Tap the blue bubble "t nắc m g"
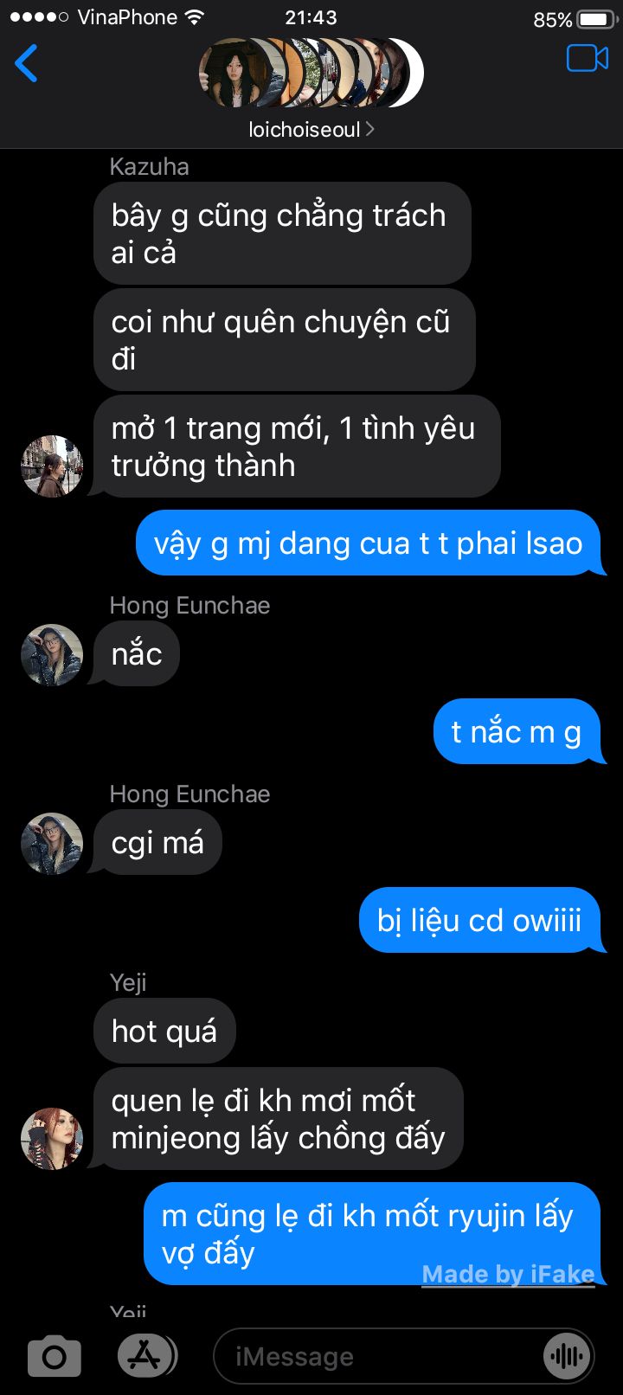This screenshot has width=623, height=1395. [x=517, y=732]
